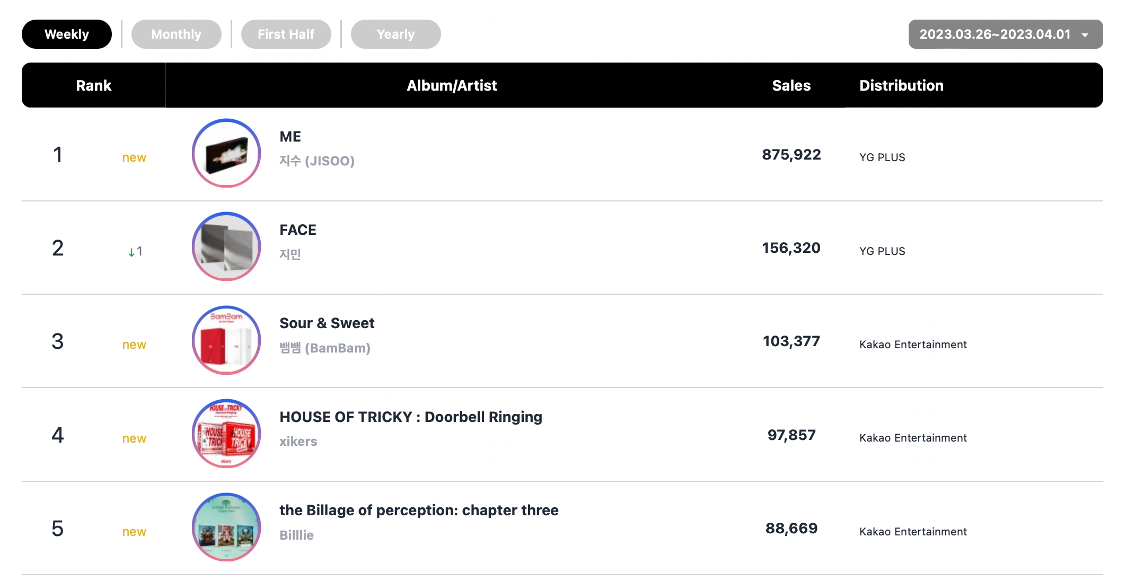This screenshot has height=581, width=1126.
Task: Select the Billlie album cover thumbnail
Action: [226, 527]
